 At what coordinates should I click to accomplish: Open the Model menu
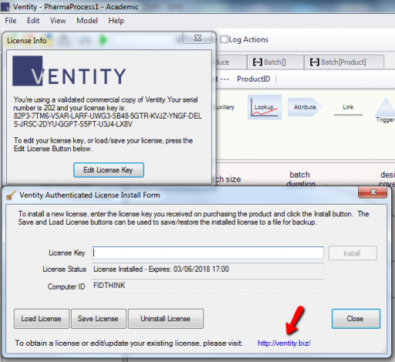(x=87, y=21)
